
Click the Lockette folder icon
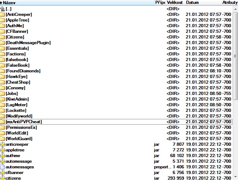pos(2,110)
